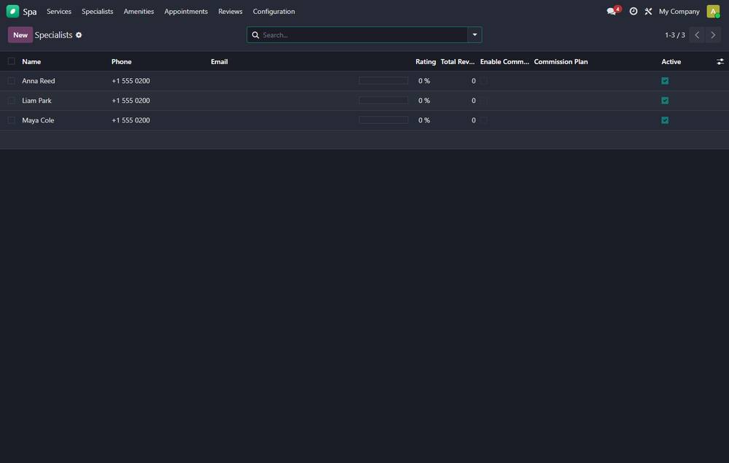Open the Appointments menu
The image size is (729, 463).
pos(186,11)
